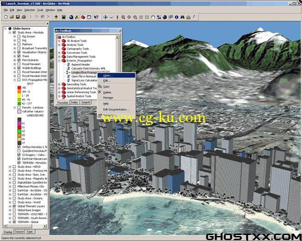Click the Full Extent globe icon
This screenshot has width=302, height=241.
pos(165,17)
